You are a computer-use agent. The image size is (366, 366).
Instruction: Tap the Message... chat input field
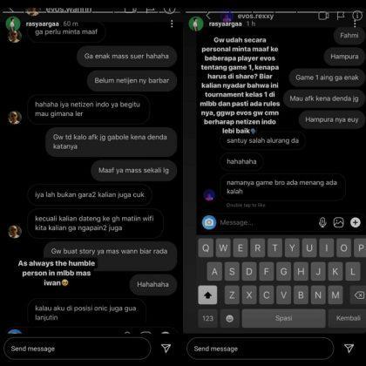pos(268,223)
